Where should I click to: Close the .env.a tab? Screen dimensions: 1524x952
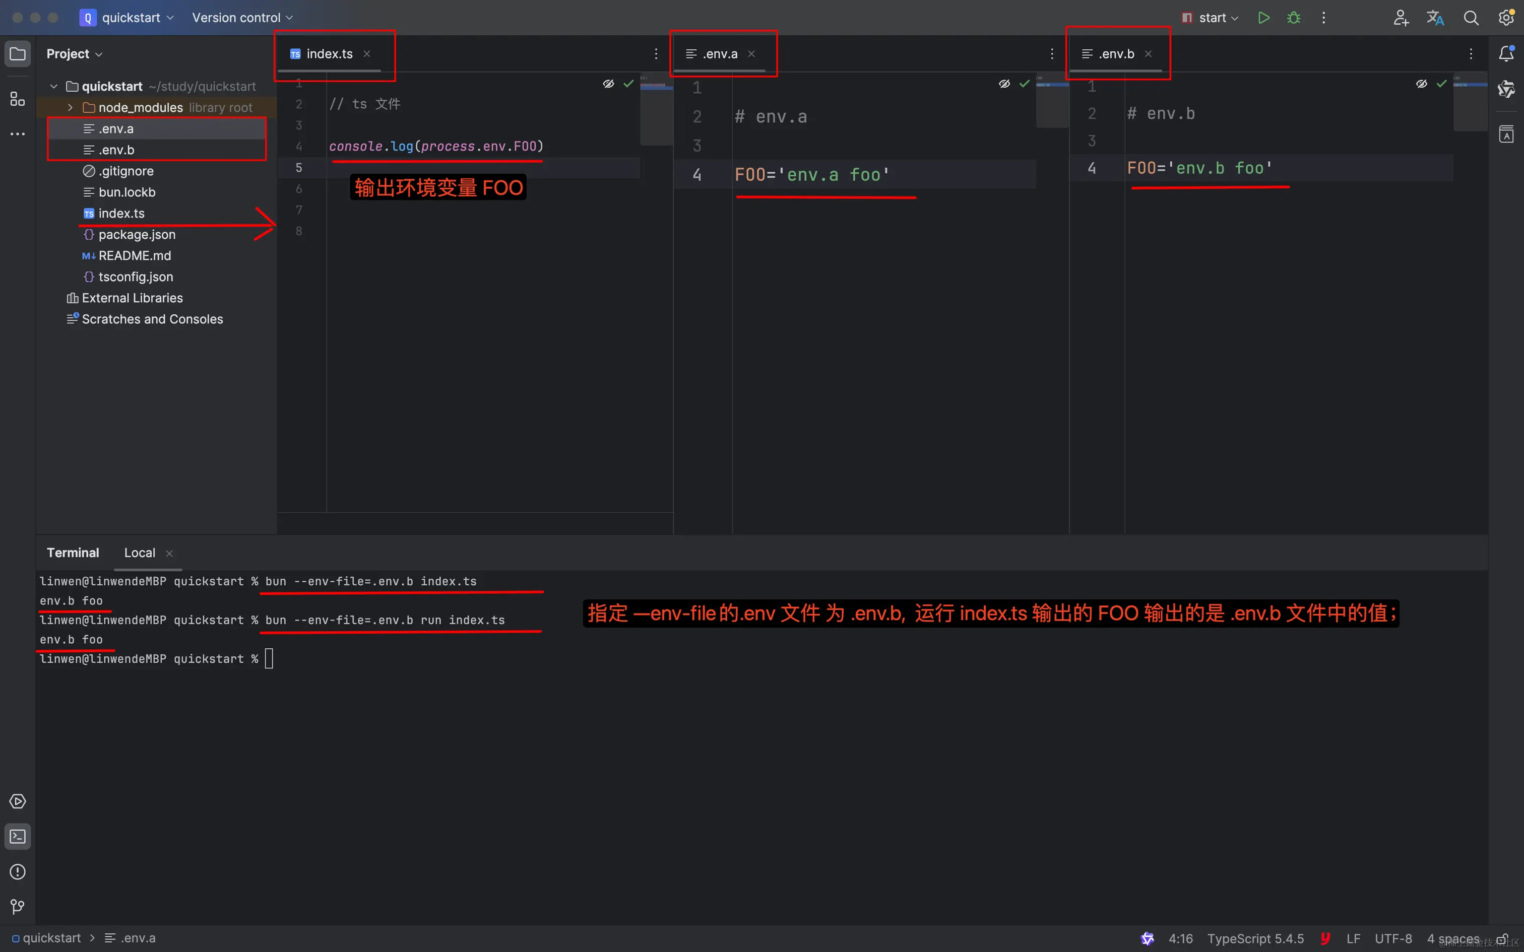click(x=751, y=54)
